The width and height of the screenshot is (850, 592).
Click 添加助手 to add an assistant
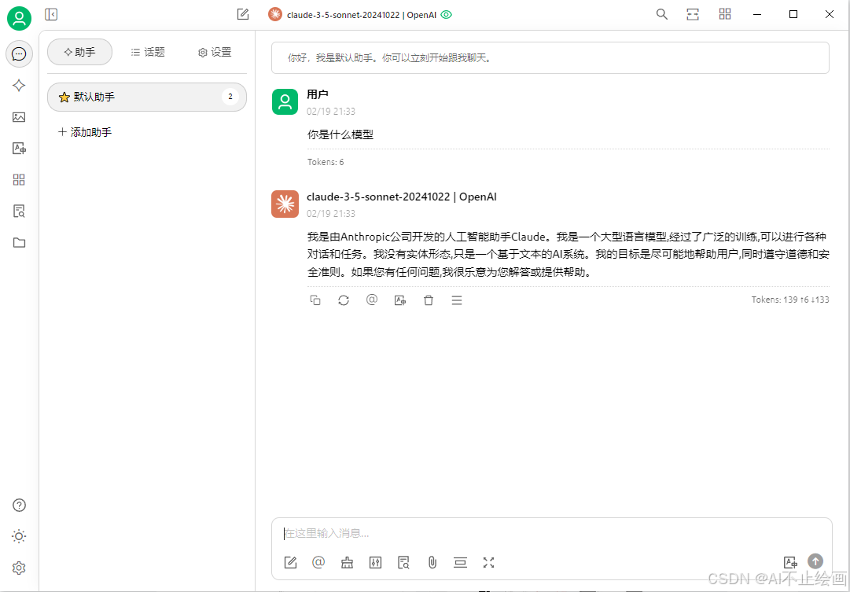pyautogui.click(x=85, y=132)
